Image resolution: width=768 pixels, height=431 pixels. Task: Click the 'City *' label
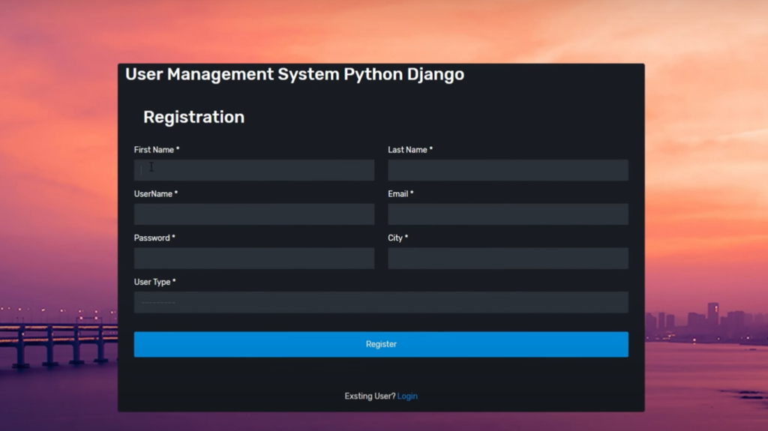pyautogui.click(x=397, y=238)
